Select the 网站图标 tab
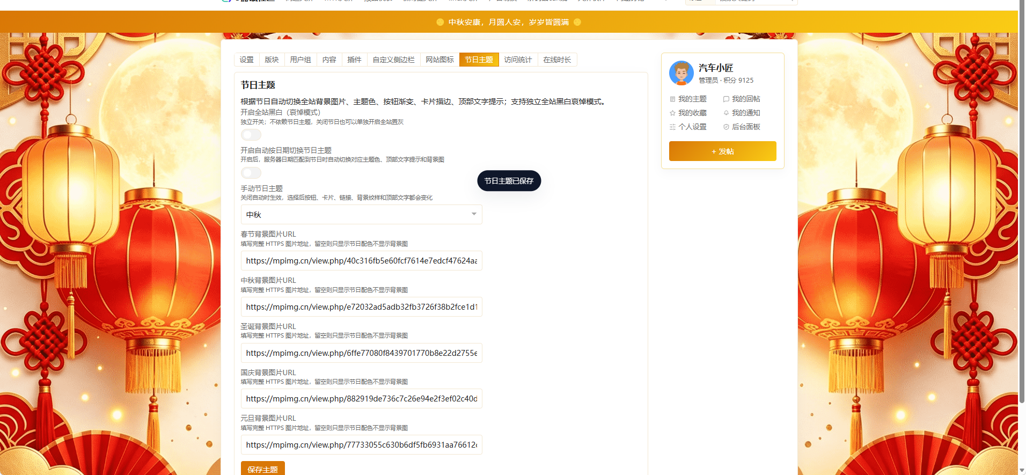 coord(440,60)
